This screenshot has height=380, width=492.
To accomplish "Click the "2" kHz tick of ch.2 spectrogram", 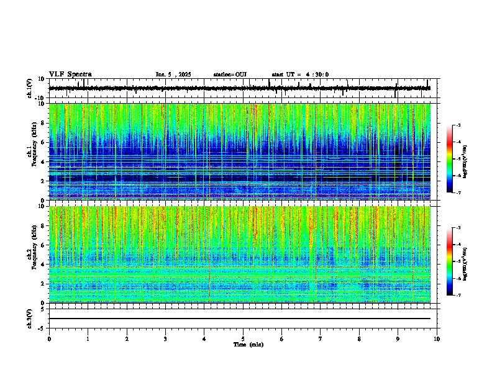I will pos(43,284).
